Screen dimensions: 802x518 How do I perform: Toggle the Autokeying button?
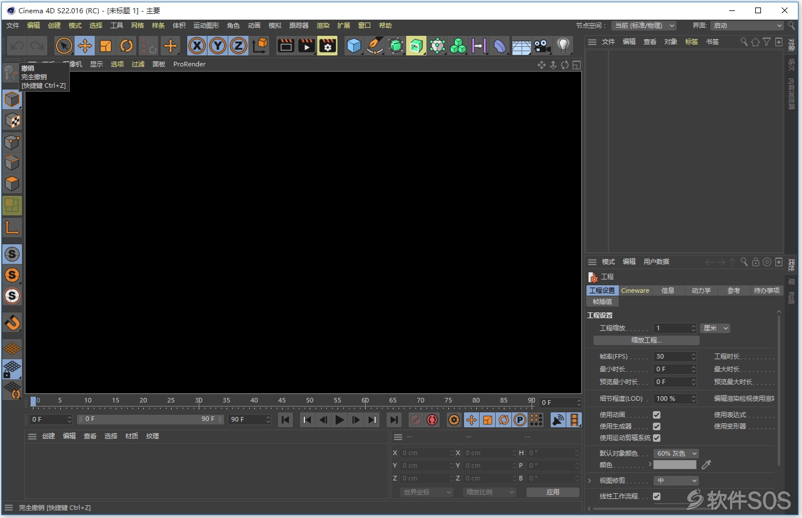tap(432, 420)
